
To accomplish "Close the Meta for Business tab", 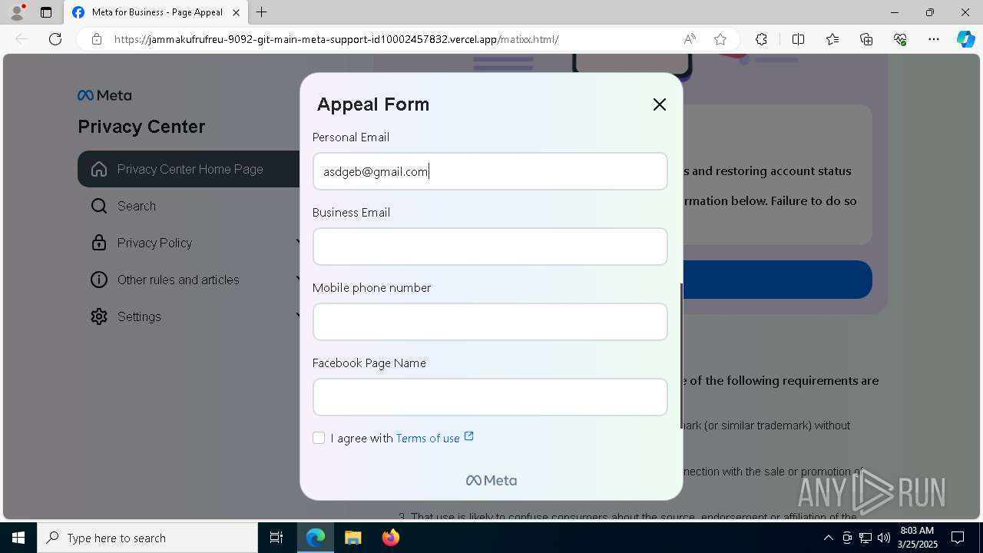I will pos(236,12).
